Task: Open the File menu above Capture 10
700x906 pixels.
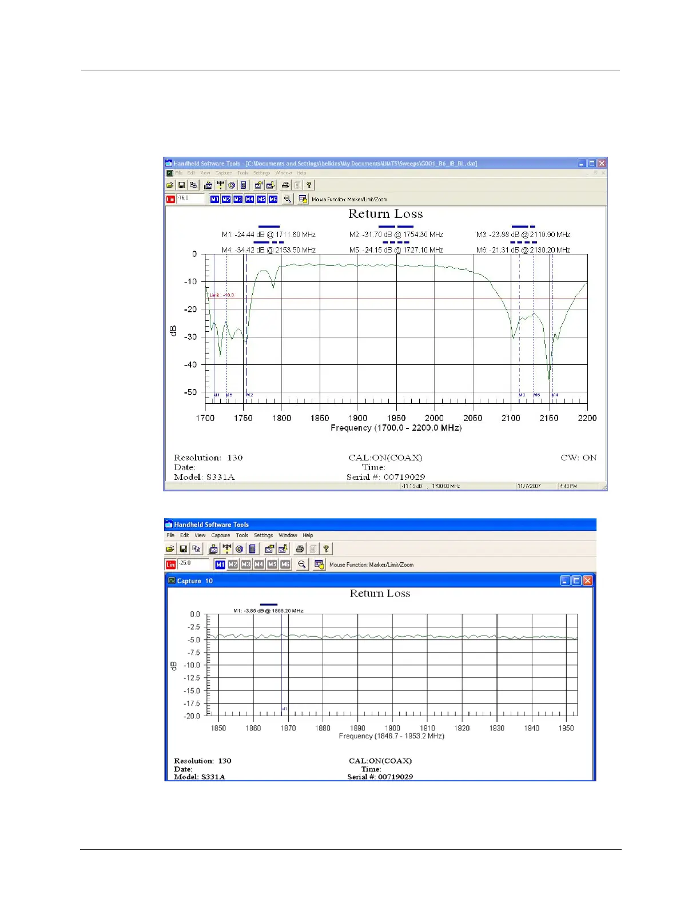Action: coord(170,535)
